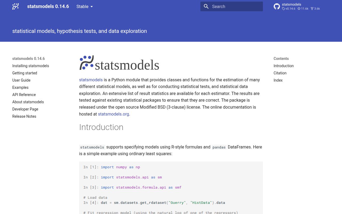Screen dimensions: 342x214
Task: Click the header tagline about statistical models
Action: tap(80, 31)
